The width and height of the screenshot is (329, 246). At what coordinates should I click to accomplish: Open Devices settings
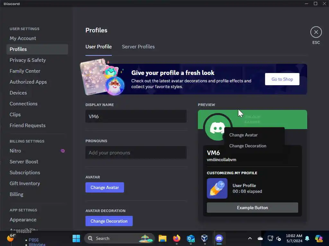coord(37,93)
